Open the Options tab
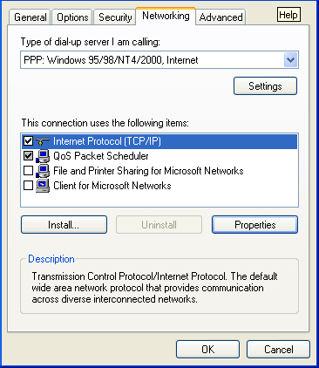 (x=72, y=17)
